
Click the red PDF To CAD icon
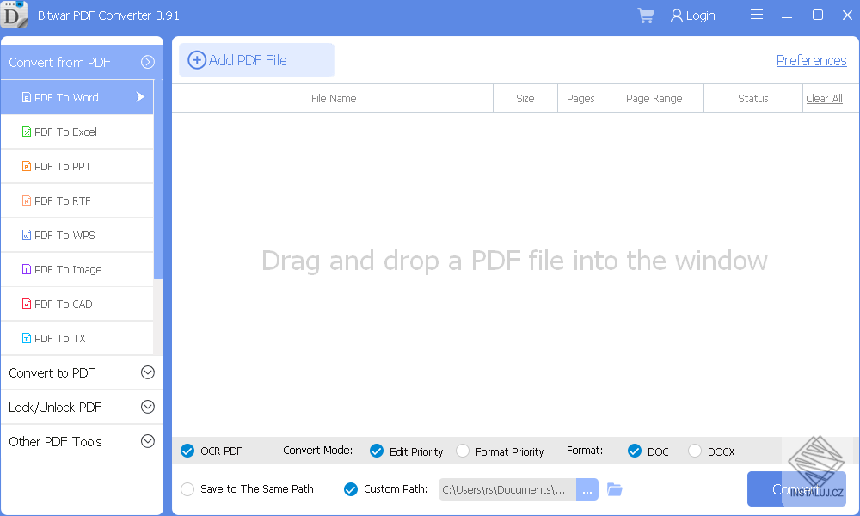(x=27, y=304)
